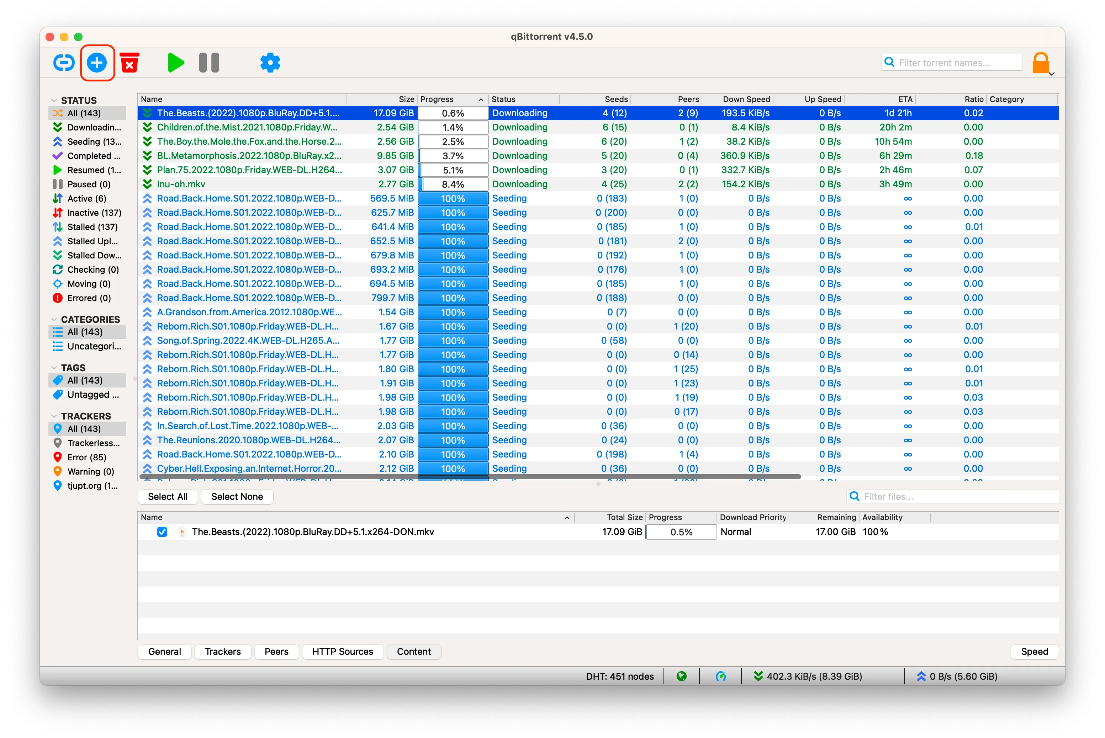The height and width of the screenshot is (738, 1105).
Task: Select the A.Grandson.from.America torrent row
Action: tap(598, 312)
